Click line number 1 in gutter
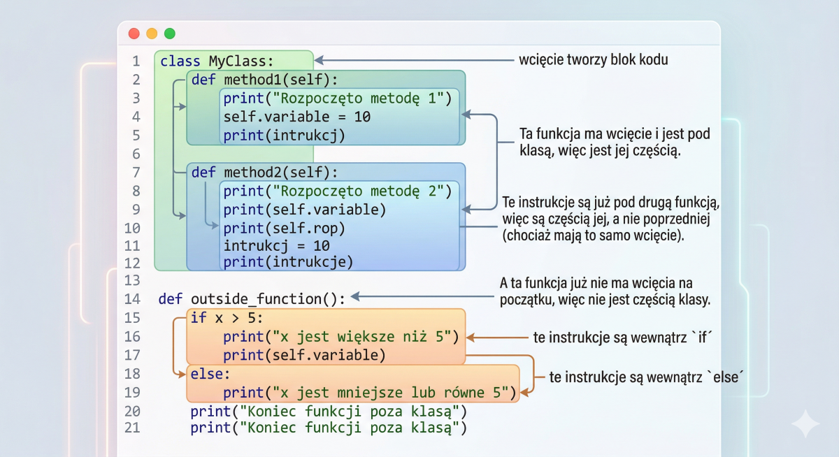 coord(136,61)
